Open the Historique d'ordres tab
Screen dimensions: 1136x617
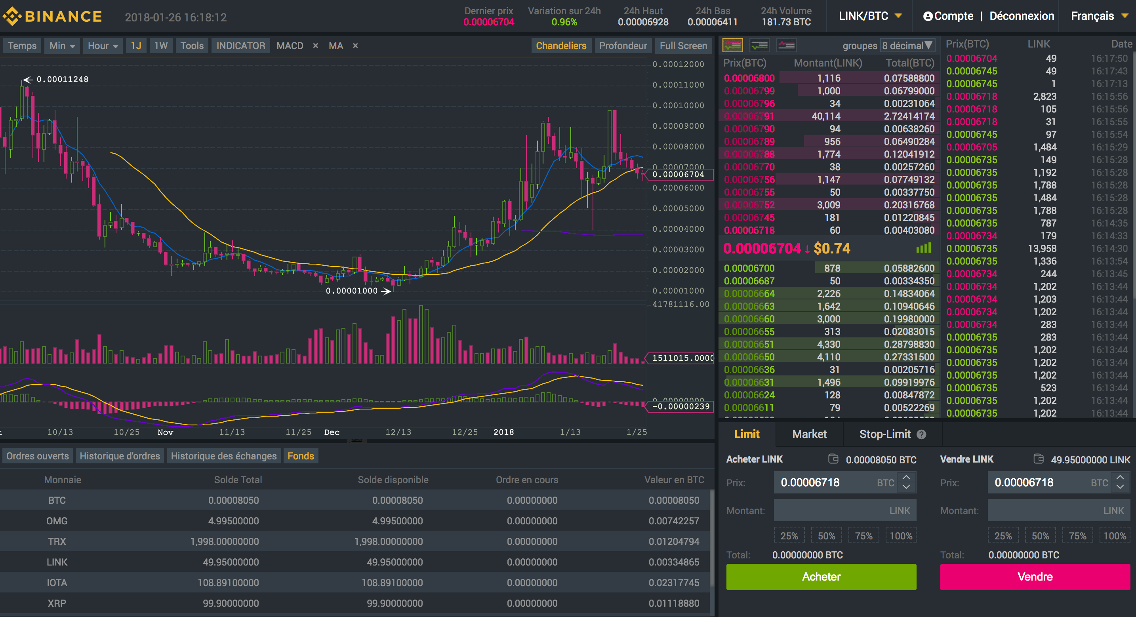pyautogui.click(x=120, y=456)
